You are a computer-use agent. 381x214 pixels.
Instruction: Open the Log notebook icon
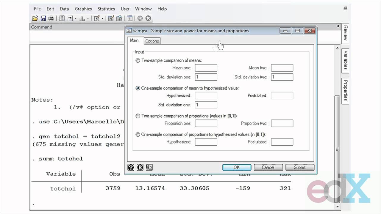62,18
